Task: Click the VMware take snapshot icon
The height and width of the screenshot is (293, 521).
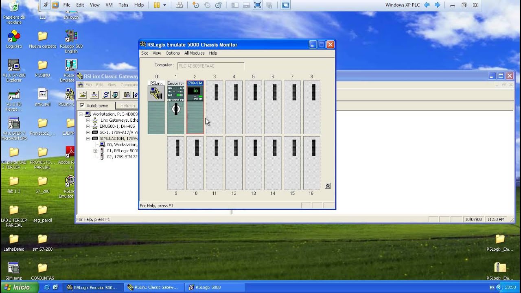Action: [196, 5]
